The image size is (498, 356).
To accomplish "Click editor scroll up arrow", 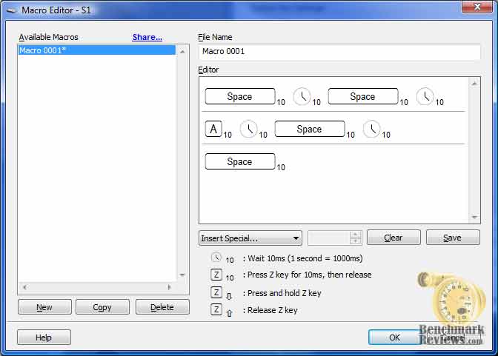I will click(474, 84).
